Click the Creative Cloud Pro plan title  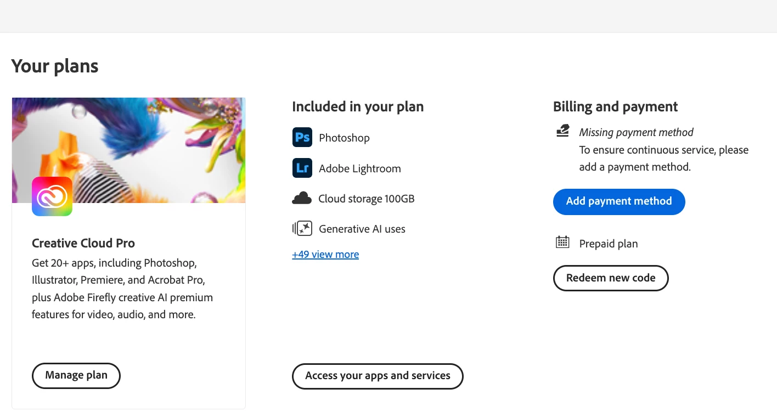(x=83, y=243)
